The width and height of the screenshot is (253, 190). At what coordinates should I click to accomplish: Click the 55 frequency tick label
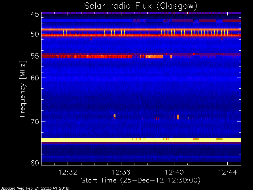[35, 56]
